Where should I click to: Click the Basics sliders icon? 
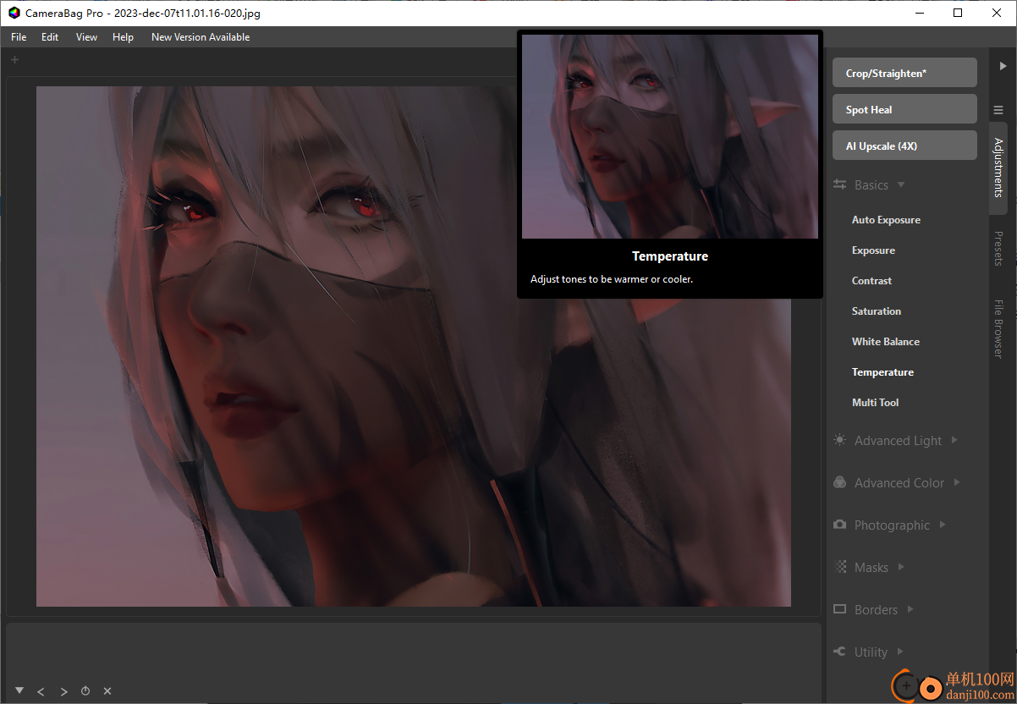[839, 184]
